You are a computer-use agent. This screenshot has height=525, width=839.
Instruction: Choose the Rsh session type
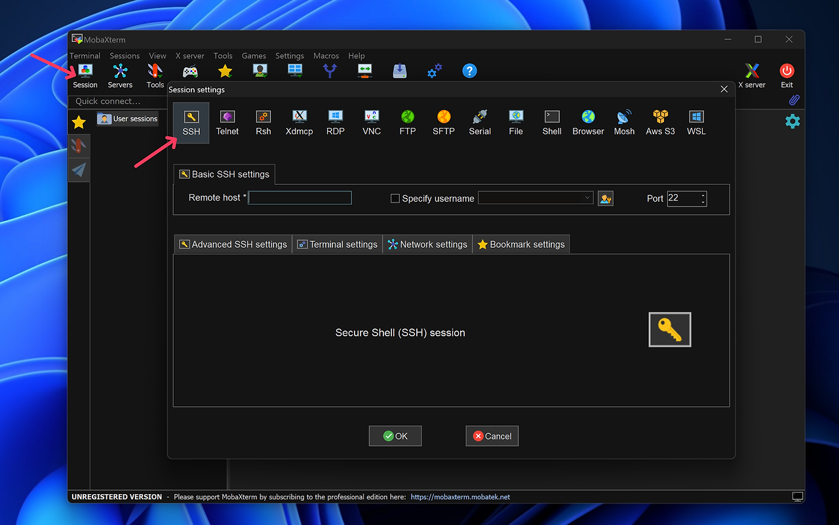263,123
